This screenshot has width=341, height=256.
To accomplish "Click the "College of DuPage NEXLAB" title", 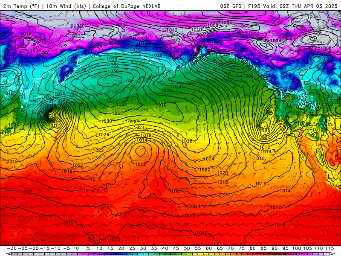I will pos(127,6).
